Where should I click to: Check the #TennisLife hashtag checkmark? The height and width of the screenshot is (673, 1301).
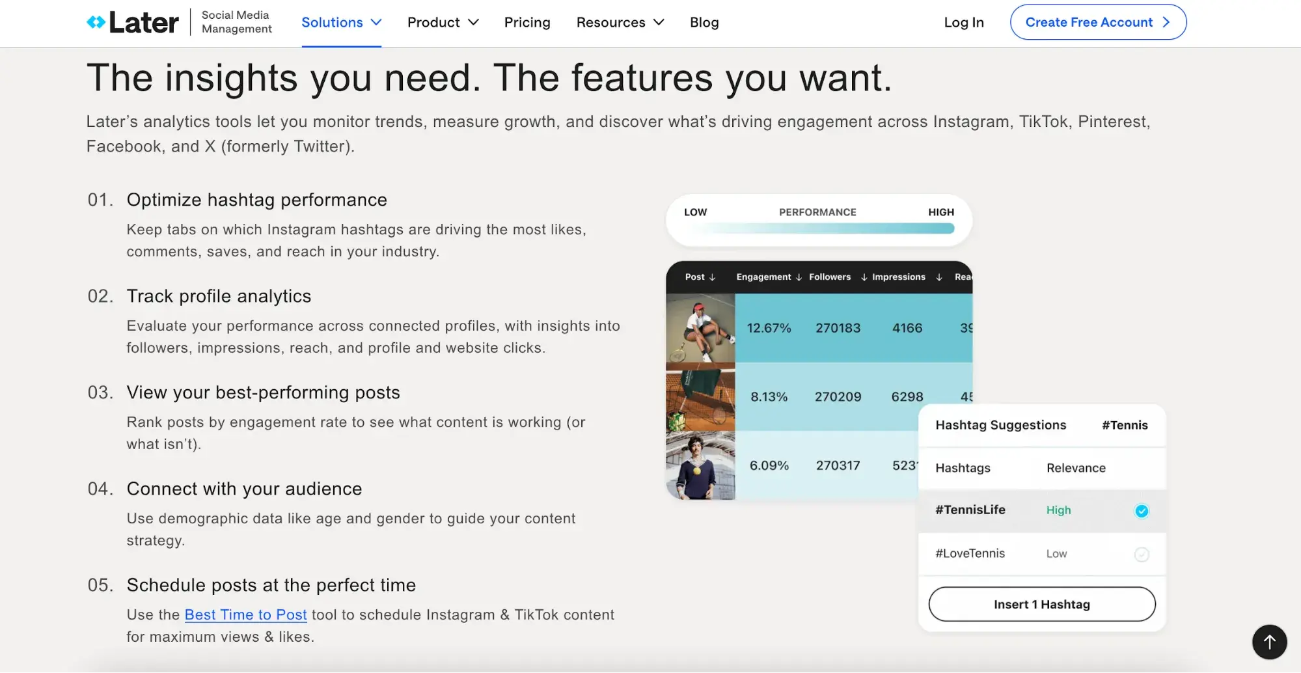click(1141, 511)
